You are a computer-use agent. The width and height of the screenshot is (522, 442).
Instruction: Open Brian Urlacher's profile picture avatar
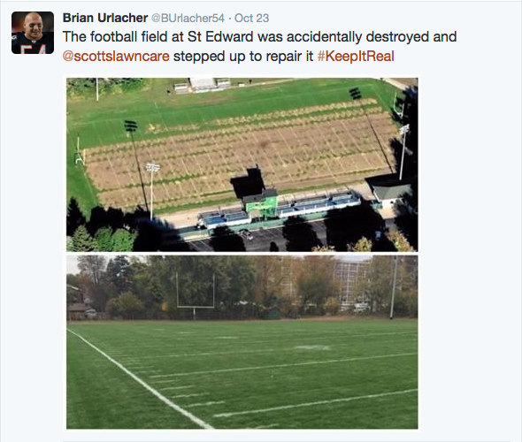[33, 33]
